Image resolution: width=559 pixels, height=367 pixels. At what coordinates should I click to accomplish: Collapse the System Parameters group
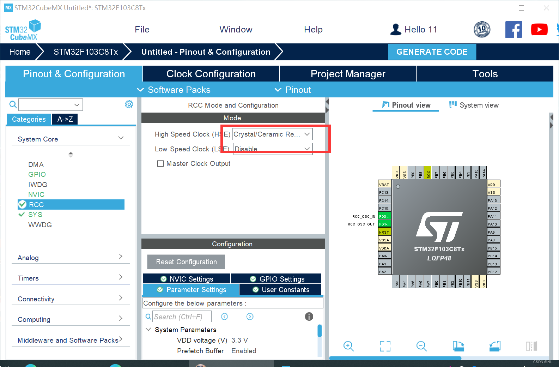148,329
